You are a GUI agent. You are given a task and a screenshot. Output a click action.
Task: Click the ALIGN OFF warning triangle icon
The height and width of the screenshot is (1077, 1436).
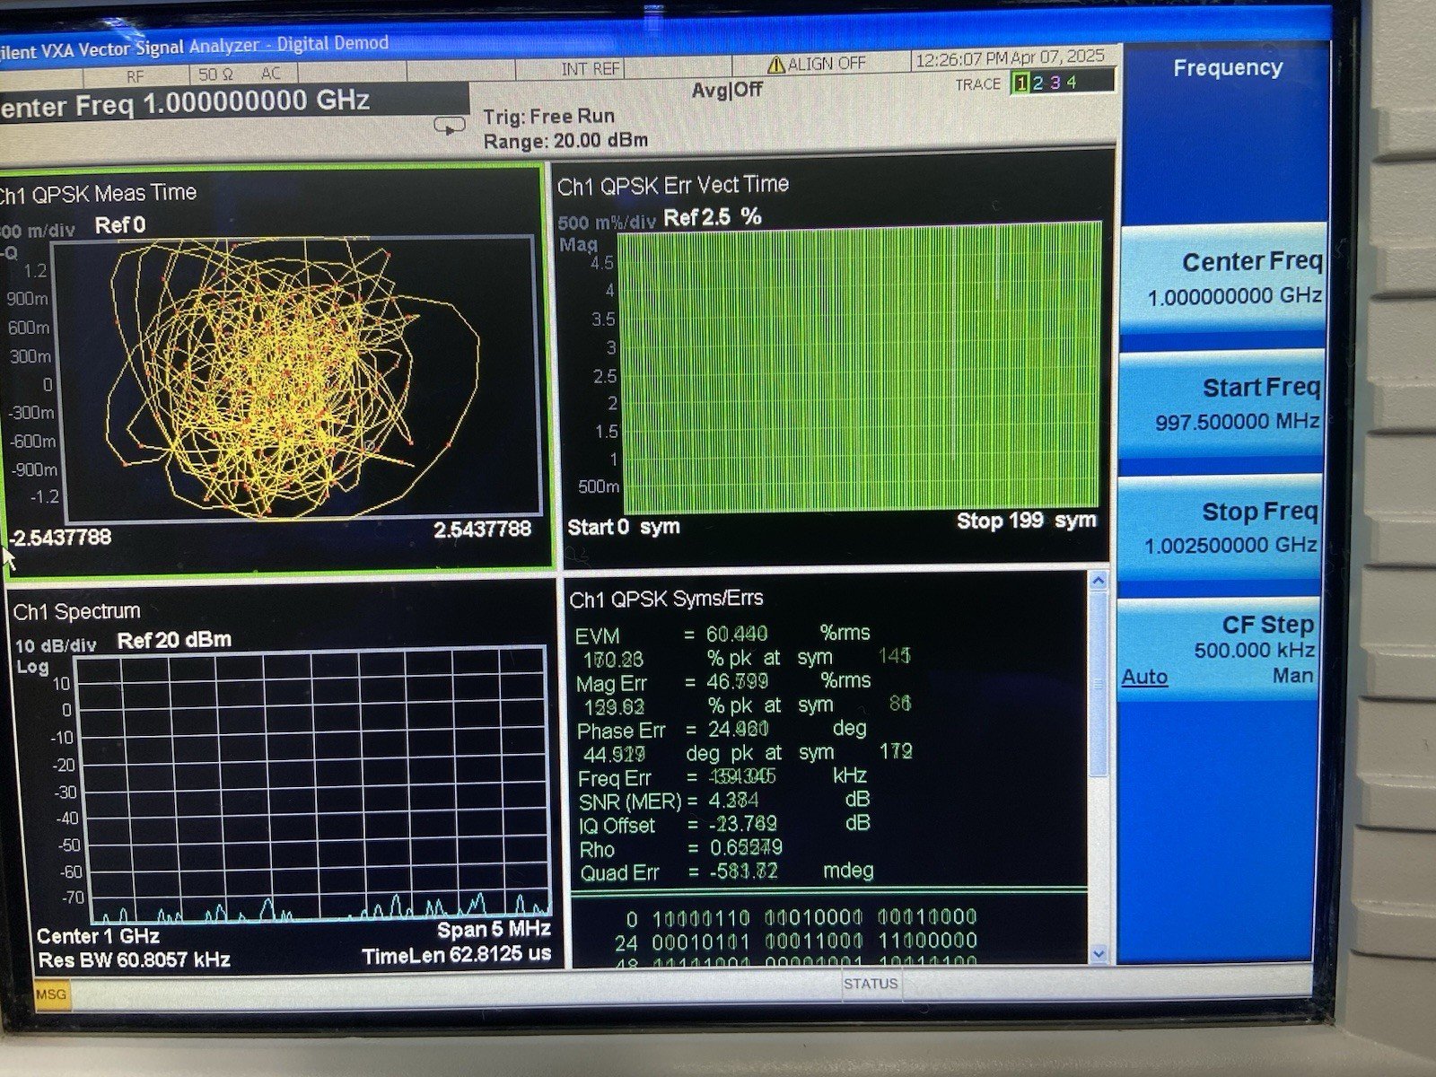(775, 65)
